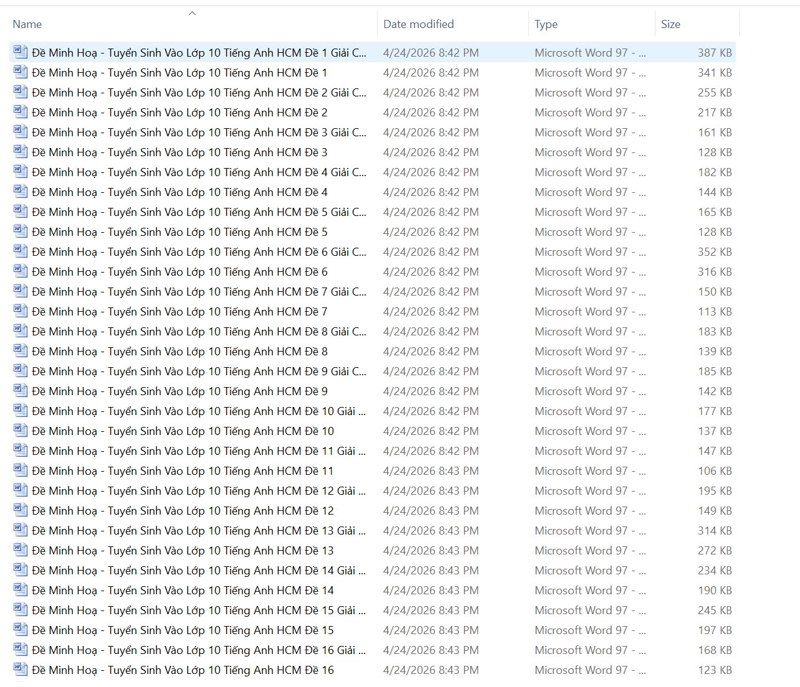Click date cell of the 147 KB file
This screenshot has width=800, height=687.
(x=431, y=451)
